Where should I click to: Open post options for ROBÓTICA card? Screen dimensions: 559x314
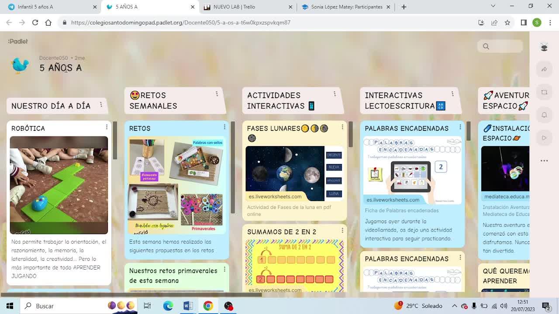click(x=107, y=127)
